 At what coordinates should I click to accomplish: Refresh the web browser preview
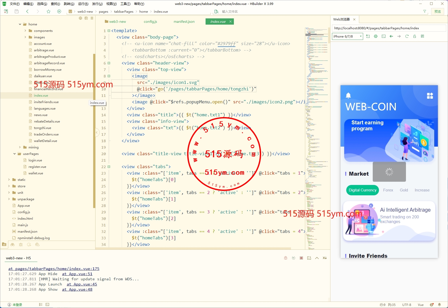pyautogui.click(x=407, y=36)
